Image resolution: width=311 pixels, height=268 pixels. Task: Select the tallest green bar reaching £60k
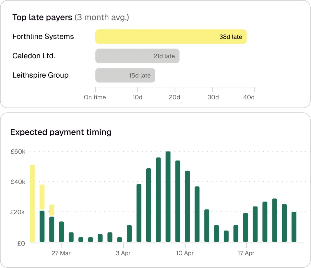pyautogui.click(x=168, y=197)
